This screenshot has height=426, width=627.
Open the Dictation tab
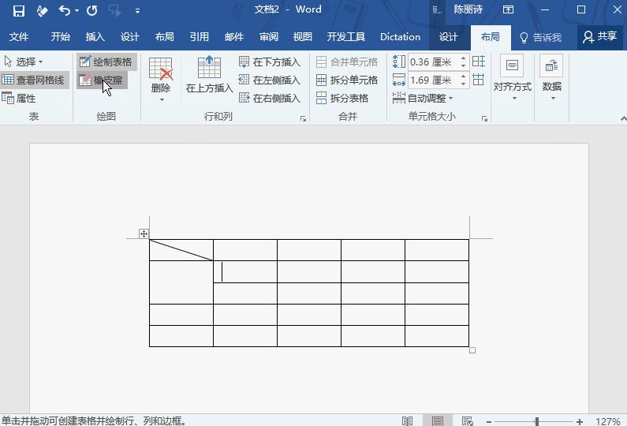pos(401,37)
